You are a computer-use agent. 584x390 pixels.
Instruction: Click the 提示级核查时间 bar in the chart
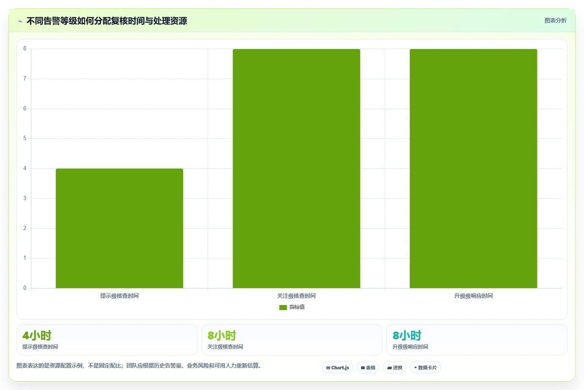click(119, 228)
